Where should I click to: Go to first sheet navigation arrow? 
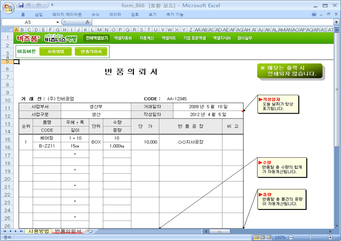(5, 231)
